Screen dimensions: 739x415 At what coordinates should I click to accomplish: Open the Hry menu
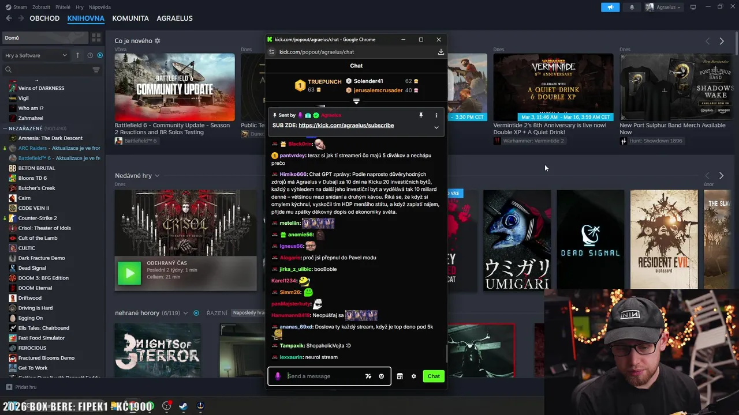tap(79, 7)
